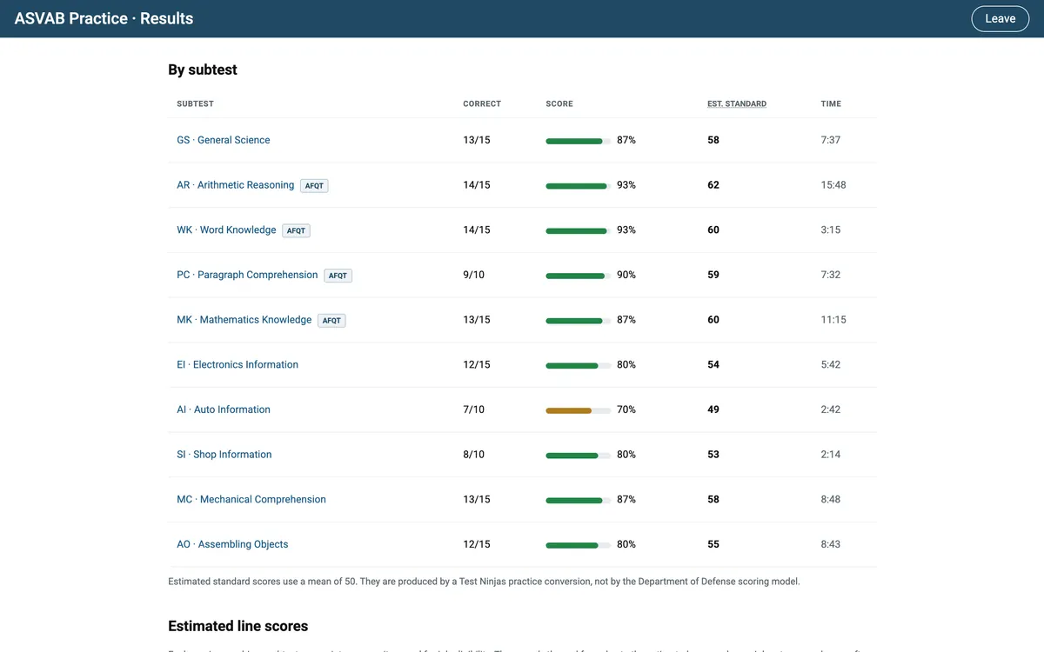Click the ASVAB Practice · Results title

point(104,18)
